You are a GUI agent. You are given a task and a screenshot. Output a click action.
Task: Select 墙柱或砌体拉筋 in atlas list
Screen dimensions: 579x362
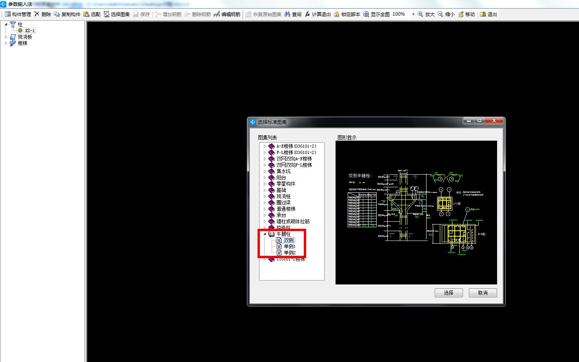(293, 221)
